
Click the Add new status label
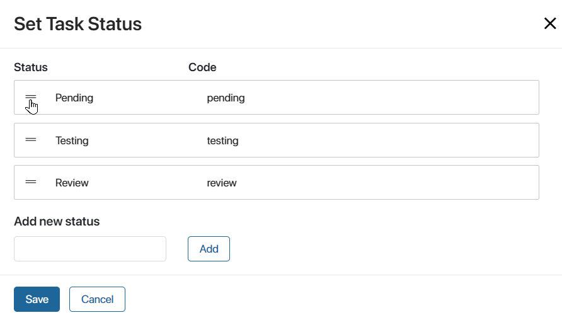click(57, 222)
